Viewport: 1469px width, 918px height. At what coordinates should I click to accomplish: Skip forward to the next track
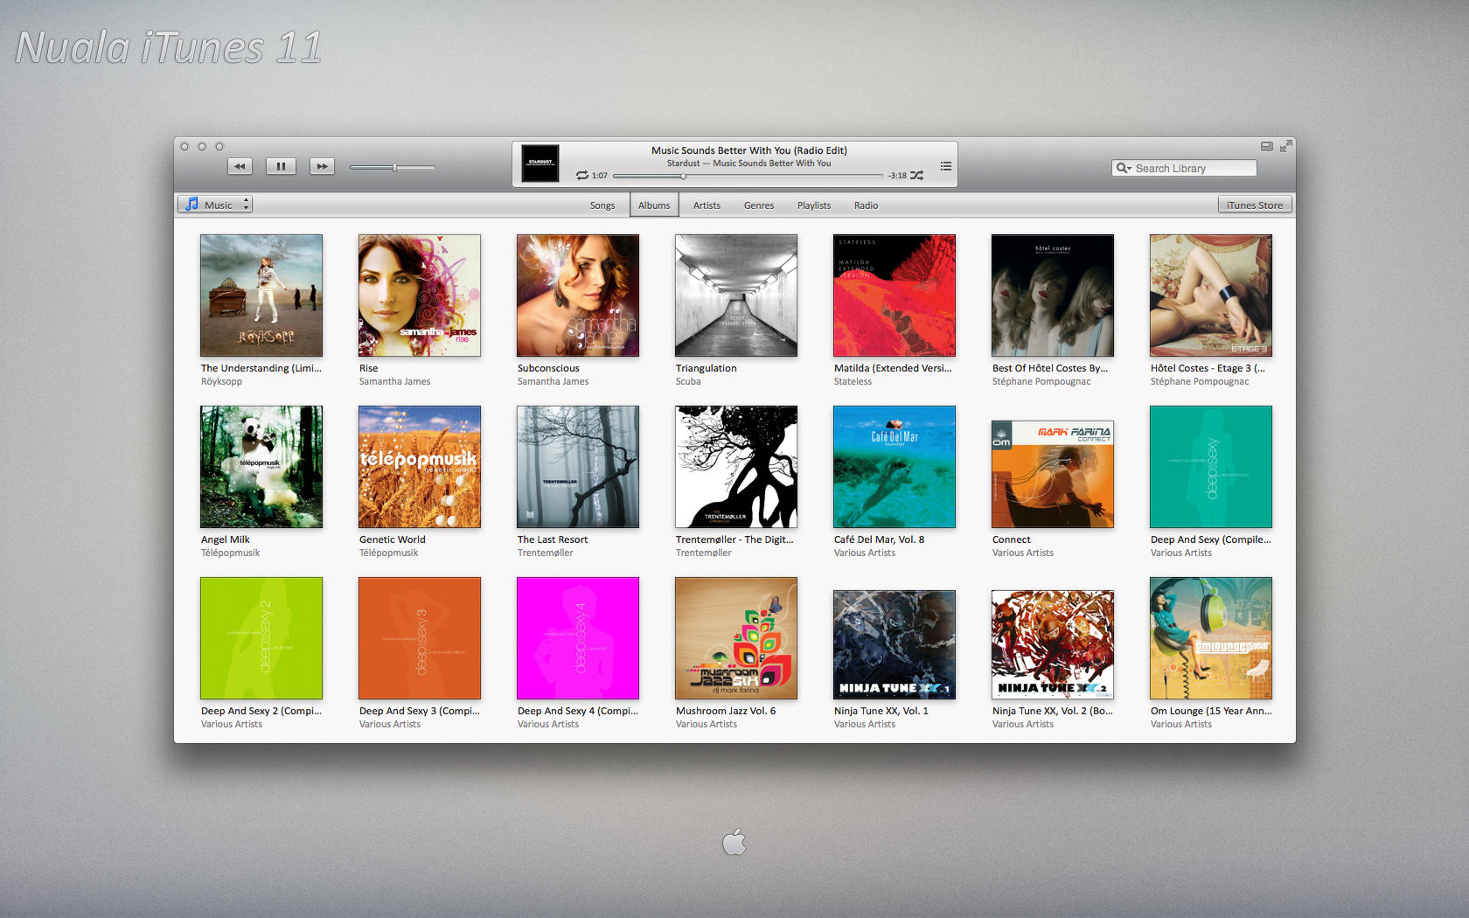coord(322,166)
